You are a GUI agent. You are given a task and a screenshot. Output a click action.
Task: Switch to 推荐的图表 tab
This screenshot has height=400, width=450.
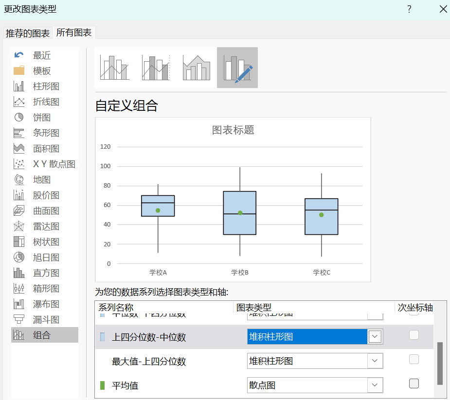point(28,33)
